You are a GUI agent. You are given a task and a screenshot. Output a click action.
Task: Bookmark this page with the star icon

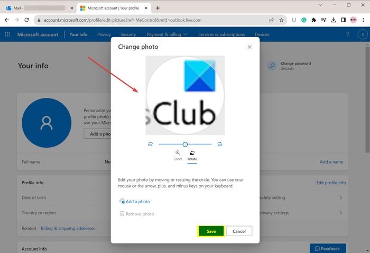[281, 20]
